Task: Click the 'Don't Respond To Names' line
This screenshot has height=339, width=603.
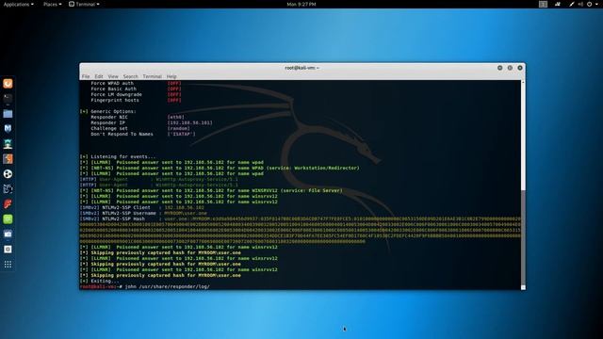Action: tap(143, 134)
